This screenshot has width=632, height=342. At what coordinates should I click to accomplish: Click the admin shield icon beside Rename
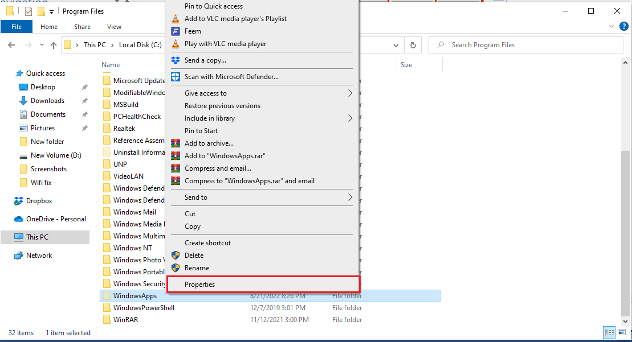click(176, 268)
